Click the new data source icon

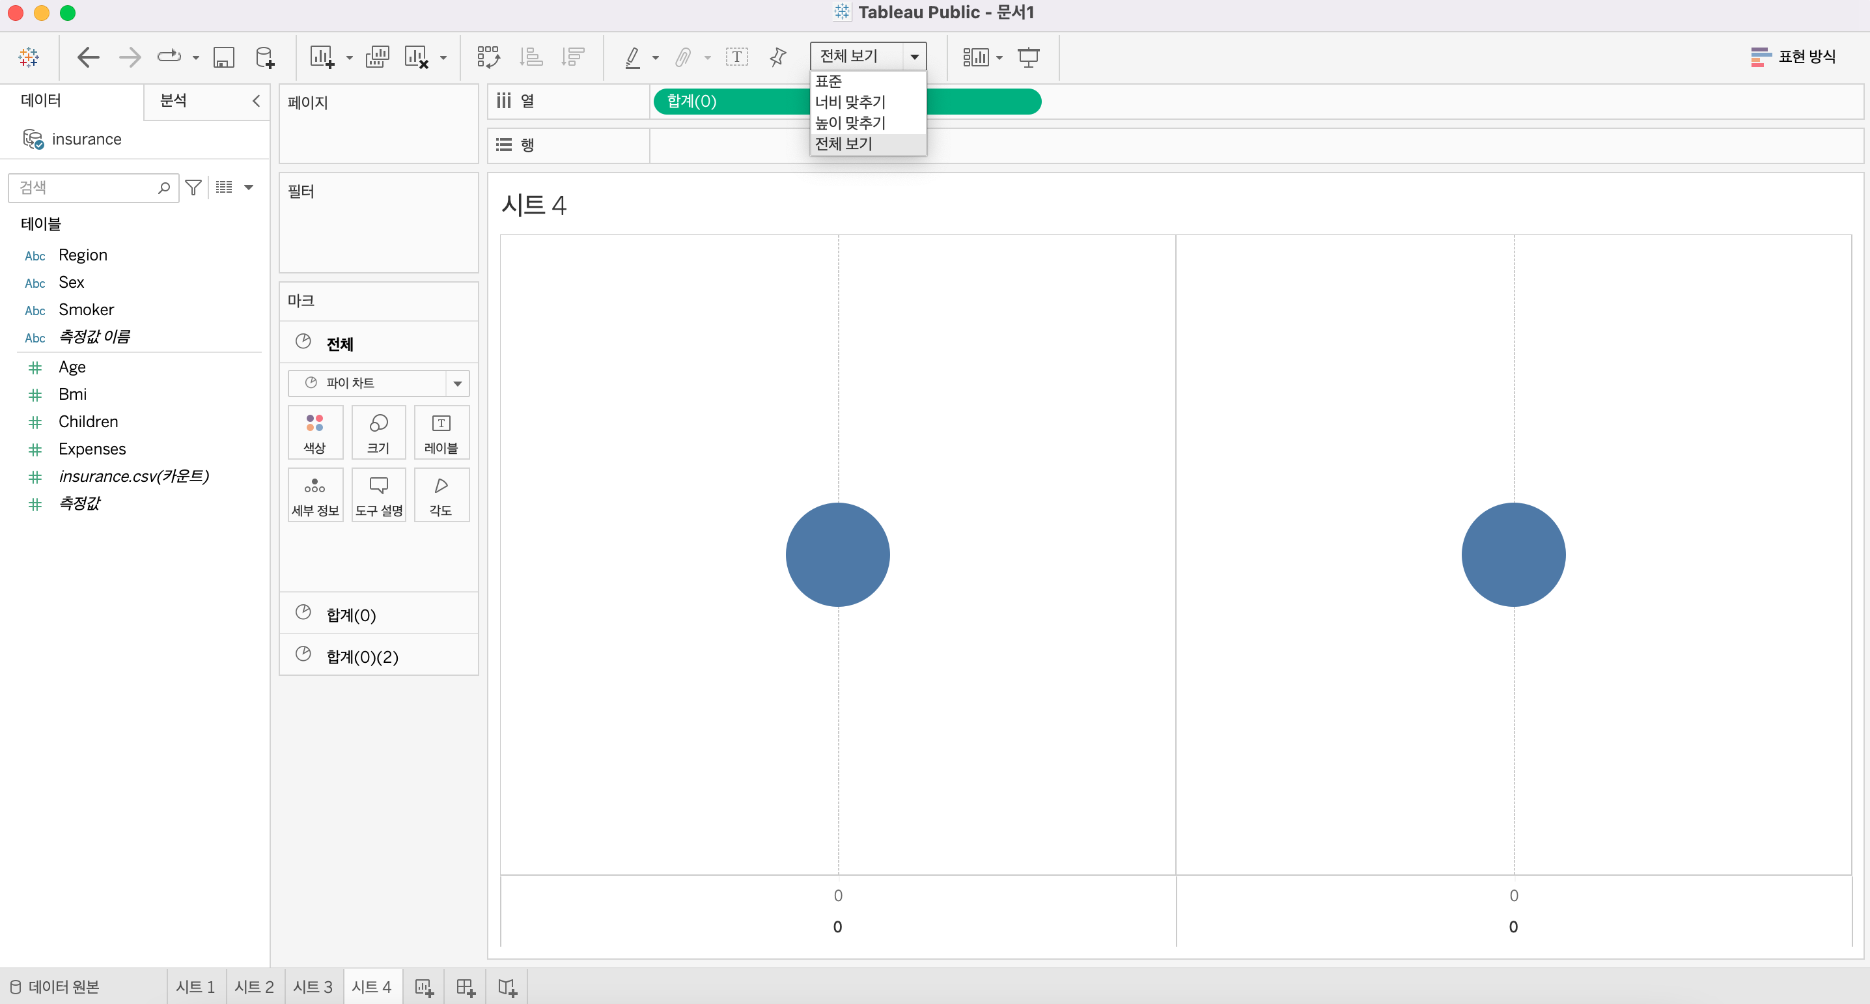point(265,57)
